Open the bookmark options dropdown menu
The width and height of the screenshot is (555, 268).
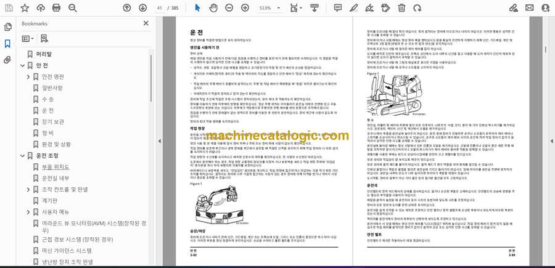(28, 38)
